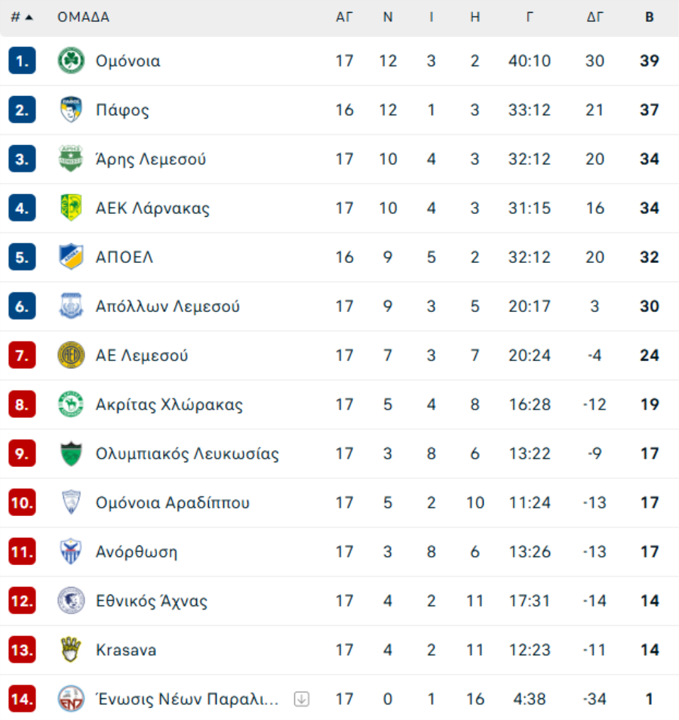Viewport: 679px width, 720px height.
Task: Click the Krasava crown logo
Action: click(71, 650)
